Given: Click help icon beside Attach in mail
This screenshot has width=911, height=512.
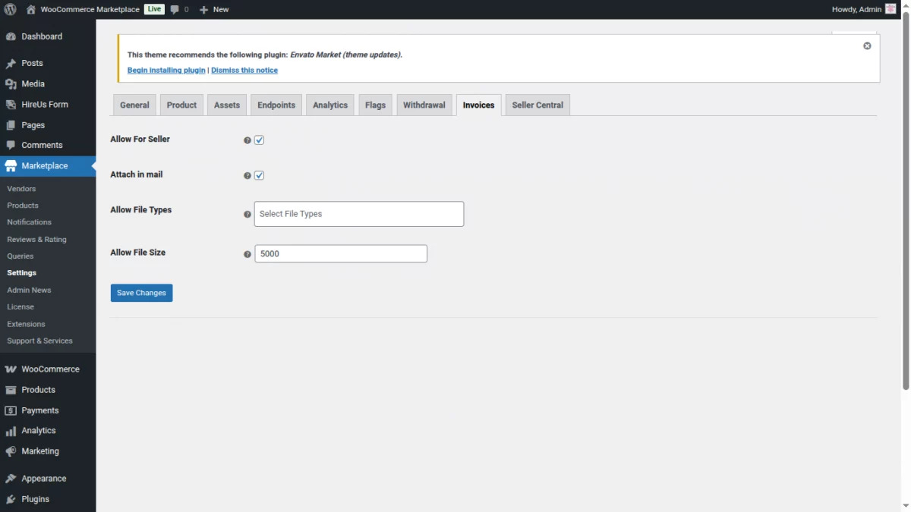Looking at the screenshot, I should pos(247,175).
